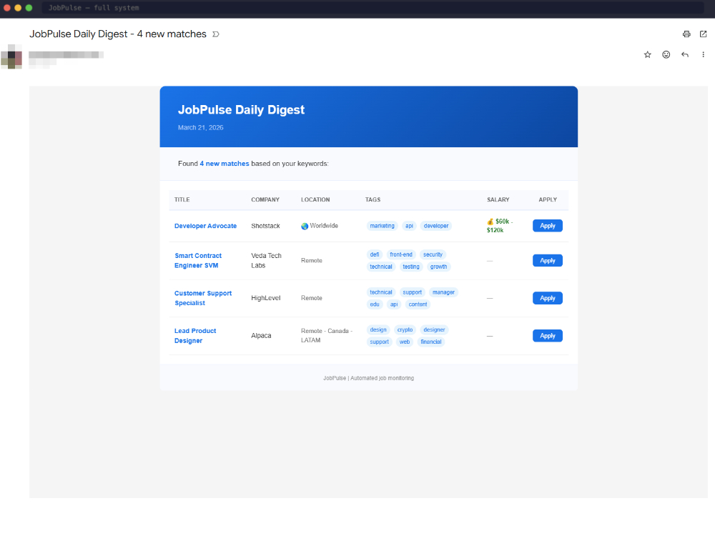Open the email in a new window
The width and height of the screenshot is (715, 536).
point(703,34)
